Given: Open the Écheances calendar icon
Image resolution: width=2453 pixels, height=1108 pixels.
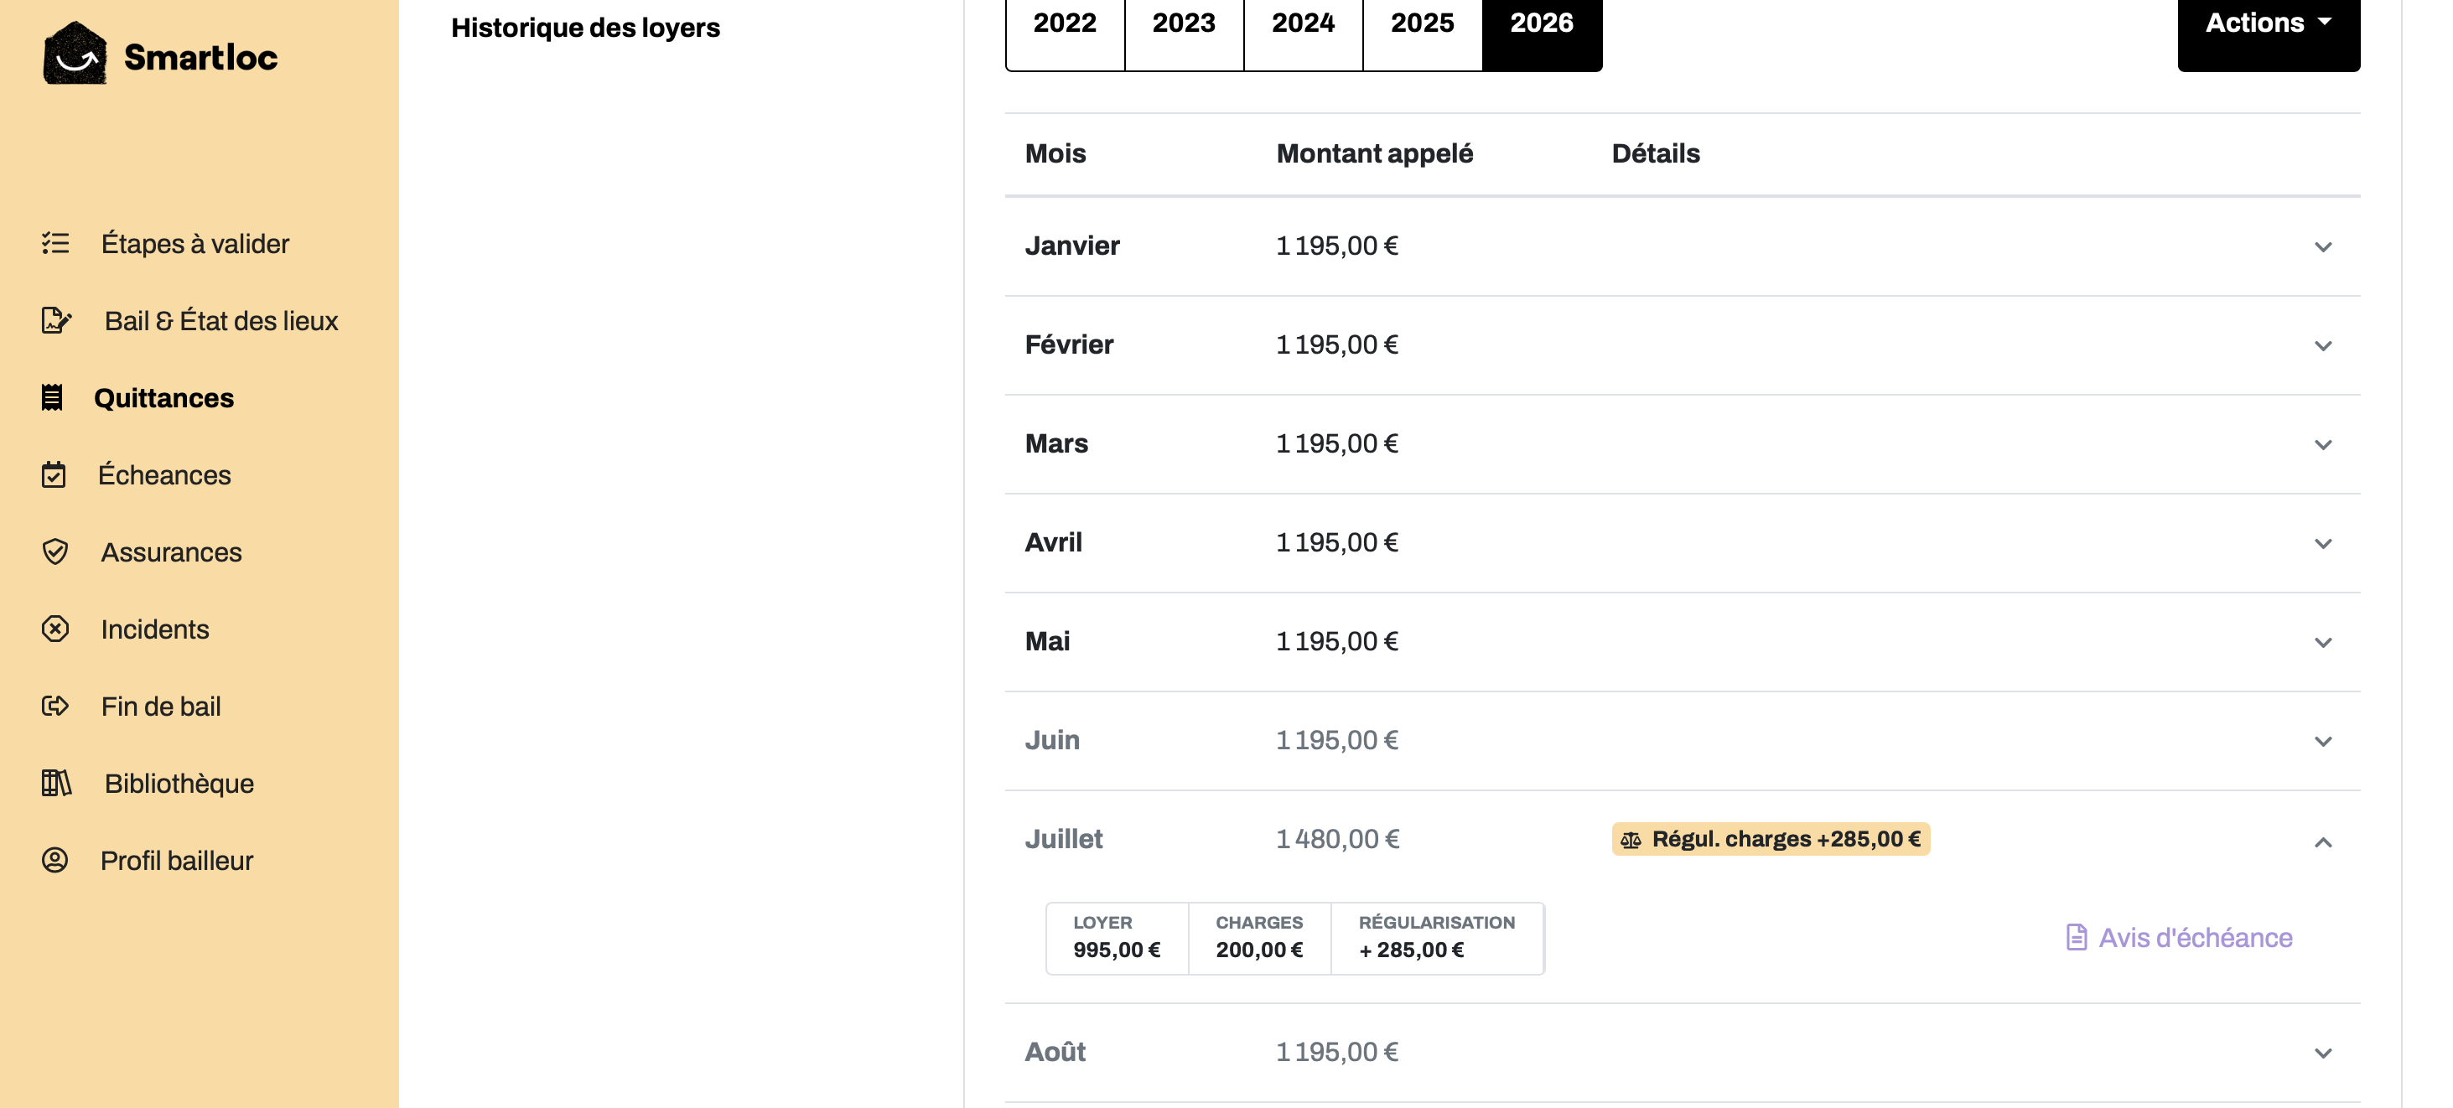Looking at the screenshot, I should 54,475.
